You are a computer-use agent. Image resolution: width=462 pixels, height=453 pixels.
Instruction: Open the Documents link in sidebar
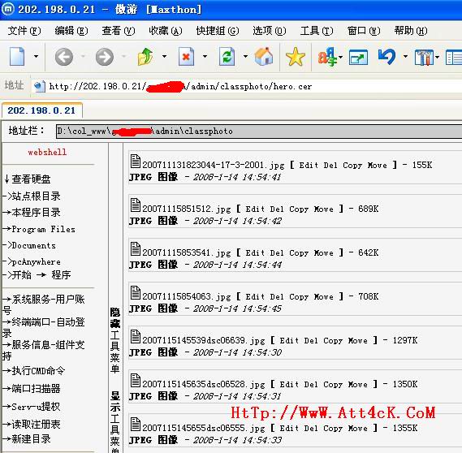point(33,245)
